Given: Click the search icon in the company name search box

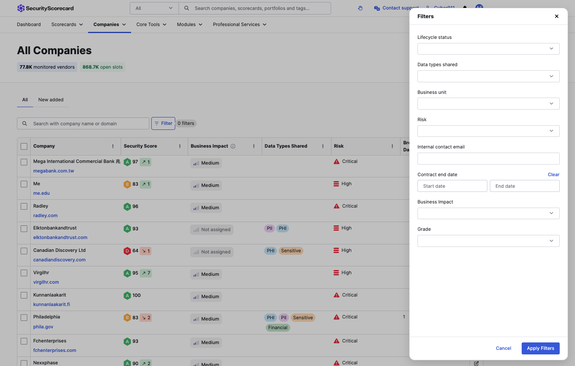Looking at the screenshot, I should 25,124.
